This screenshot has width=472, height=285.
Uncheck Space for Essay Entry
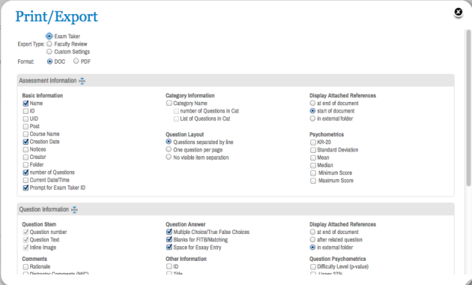pos(169,247)
